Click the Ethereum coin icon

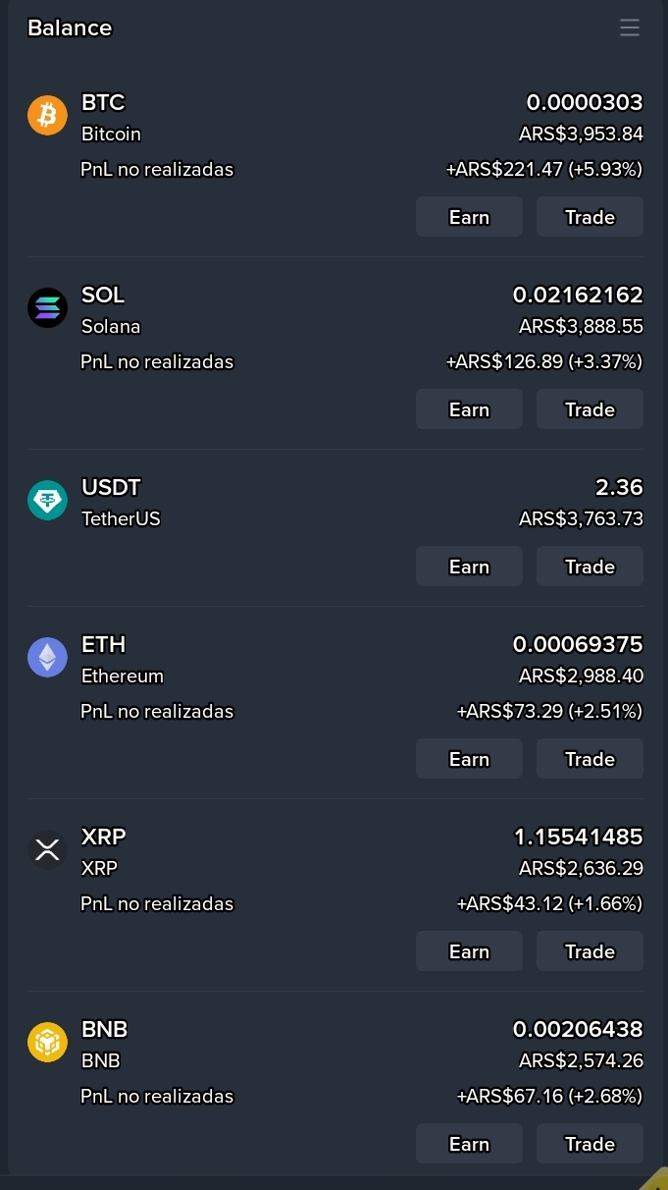(47, 658)
